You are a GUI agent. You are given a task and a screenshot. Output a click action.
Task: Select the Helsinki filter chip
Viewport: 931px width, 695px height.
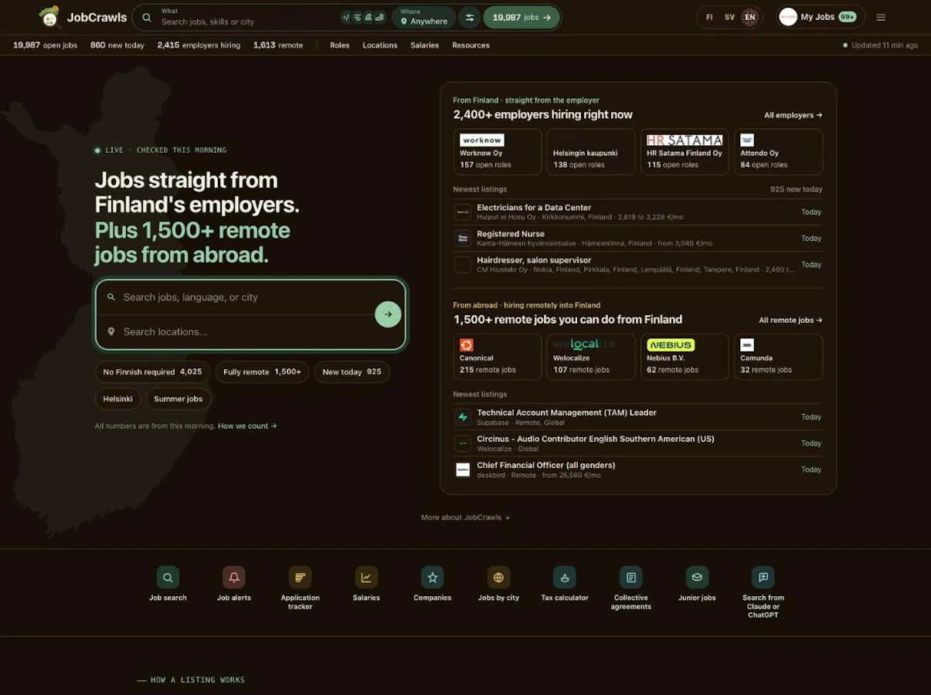tap(118, 399)
